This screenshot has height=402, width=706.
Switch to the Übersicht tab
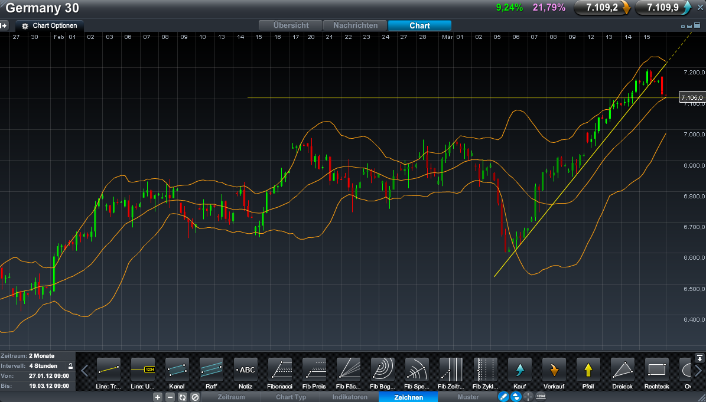[291, 25]
